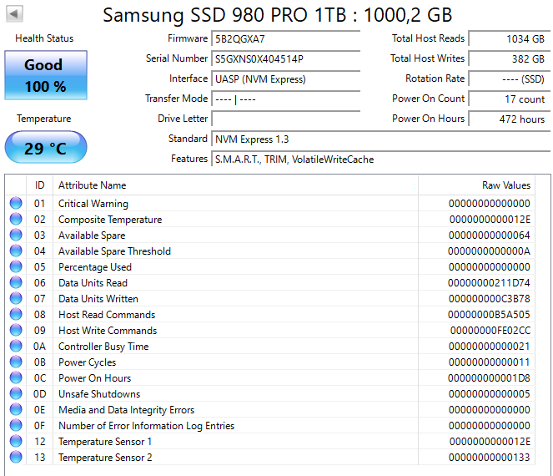Go to previous disk with back arrow

pos(14,14)
